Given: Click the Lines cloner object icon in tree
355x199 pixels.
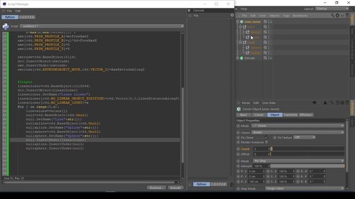Looking at the screenshot, I should (x=242, y=22).
